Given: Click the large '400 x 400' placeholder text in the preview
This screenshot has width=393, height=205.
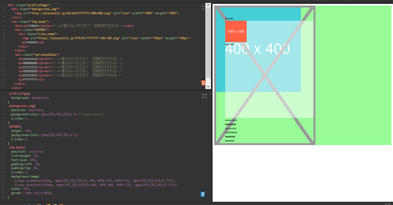Looking at the screenshot, I should pyautogui.click(x=257, y=49).
